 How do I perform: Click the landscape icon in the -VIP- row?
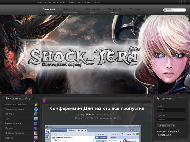pos(36,119)
